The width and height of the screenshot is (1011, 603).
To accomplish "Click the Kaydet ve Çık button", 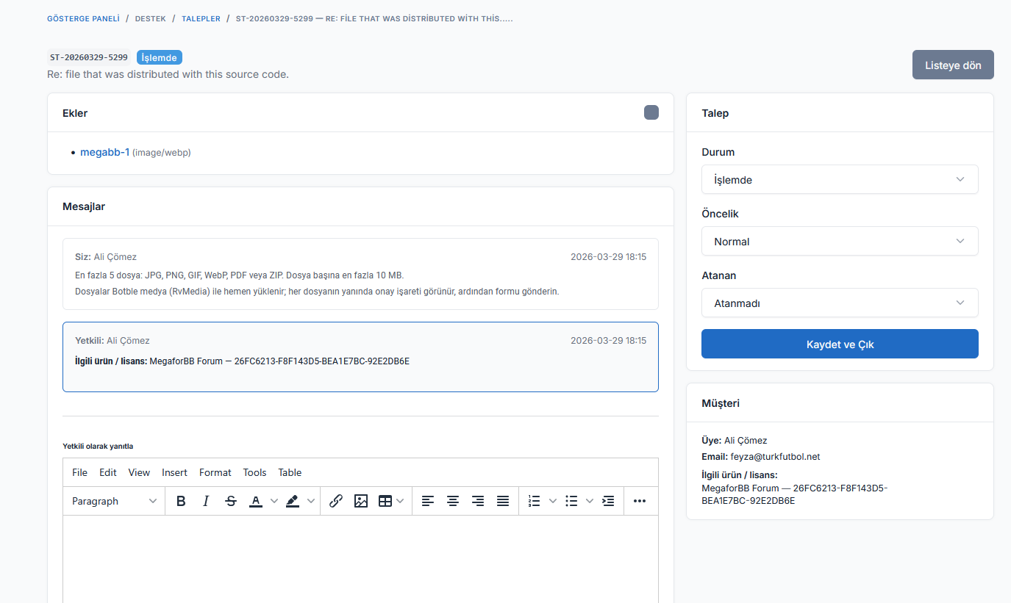I will point(839,344).
